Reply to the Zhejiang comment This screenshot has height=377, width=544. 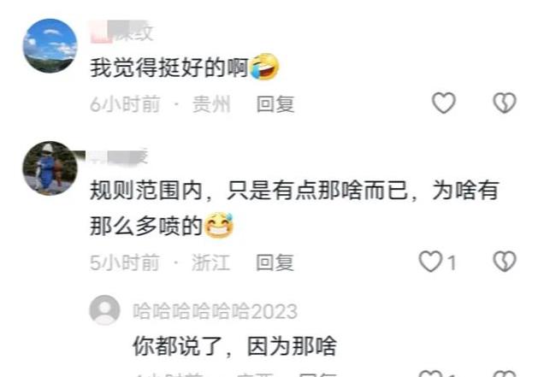click(x=275, y=262)
